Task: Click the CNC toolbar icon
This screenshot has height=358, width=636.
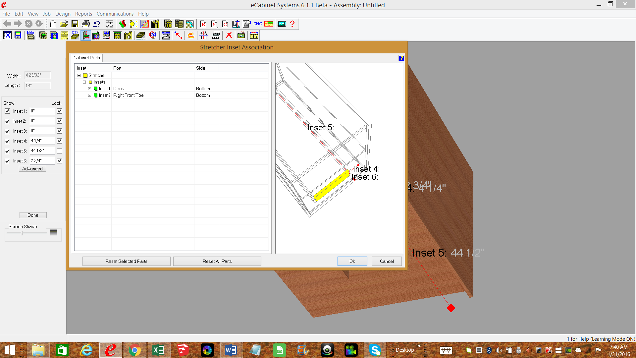Action: (x=258, y=24)
